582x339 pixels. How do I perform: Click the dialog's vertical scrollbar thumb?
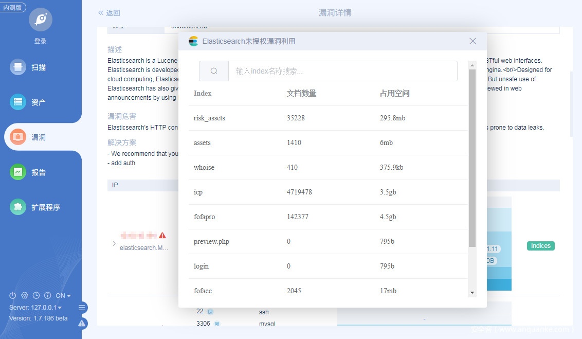coord(472,158)
